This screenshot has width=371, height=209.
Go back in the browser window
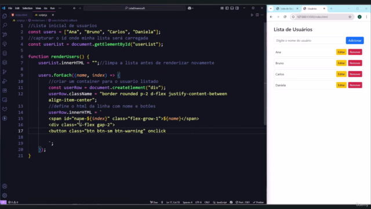pyautogui.click(x=271, y=17)
